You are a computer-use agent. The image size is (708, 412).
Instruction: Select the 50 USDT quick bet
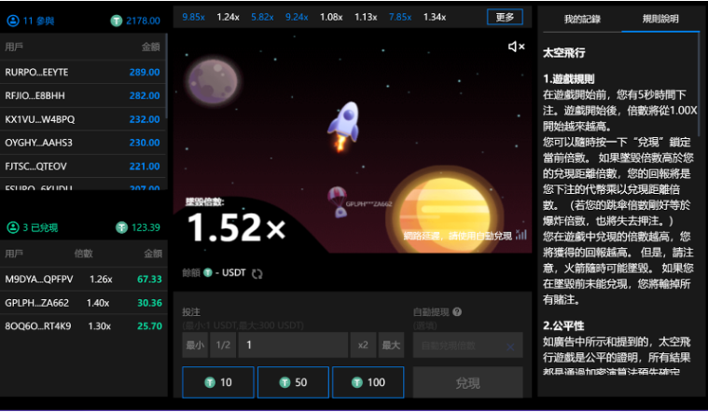pos(292,382)
